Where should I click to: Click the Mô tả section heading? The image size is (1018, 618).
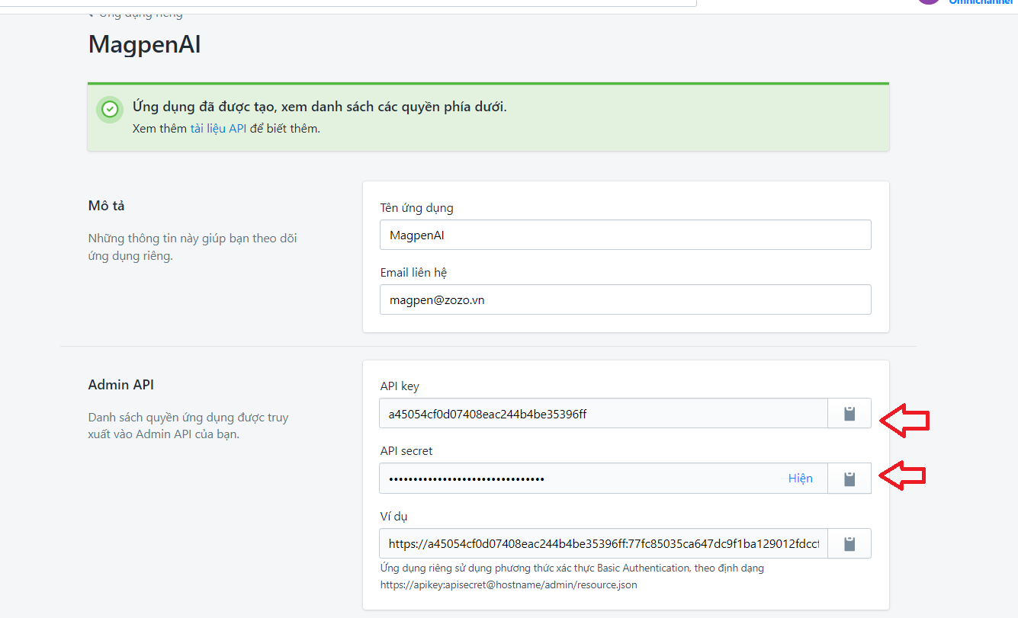[x=107, y=206]
